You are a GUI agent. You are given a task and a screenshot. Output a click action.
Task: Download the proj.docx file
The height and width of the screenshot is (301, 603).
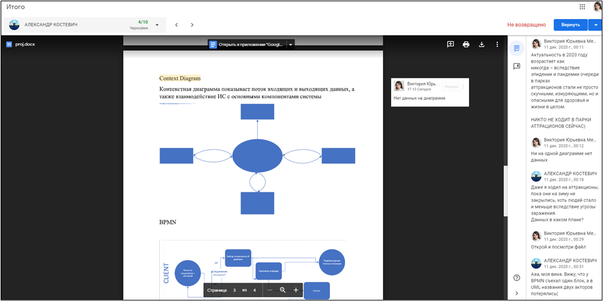pyautogui.click(x=482, y=44)
